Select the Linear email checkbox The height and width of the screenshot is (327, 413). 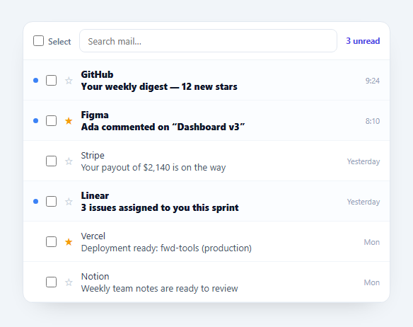[51, 202]
